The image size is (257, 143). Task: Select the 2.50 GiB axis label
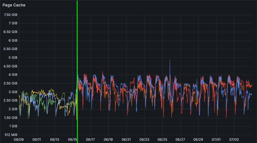10,100
